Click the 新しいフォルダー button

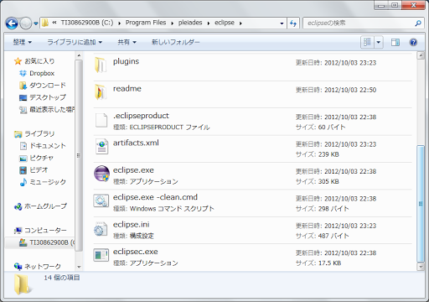(175, 42)
